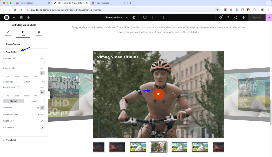Open Publish options arrow
Image resolution: width=272 pixels, height=157 pixels.
pyautogui.click(x=269, y=18)
